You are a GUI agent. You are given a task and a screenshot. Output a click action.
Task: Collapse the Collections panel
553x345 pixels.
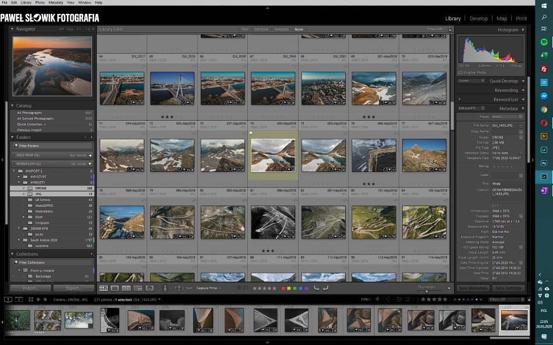tap(12, 254)
